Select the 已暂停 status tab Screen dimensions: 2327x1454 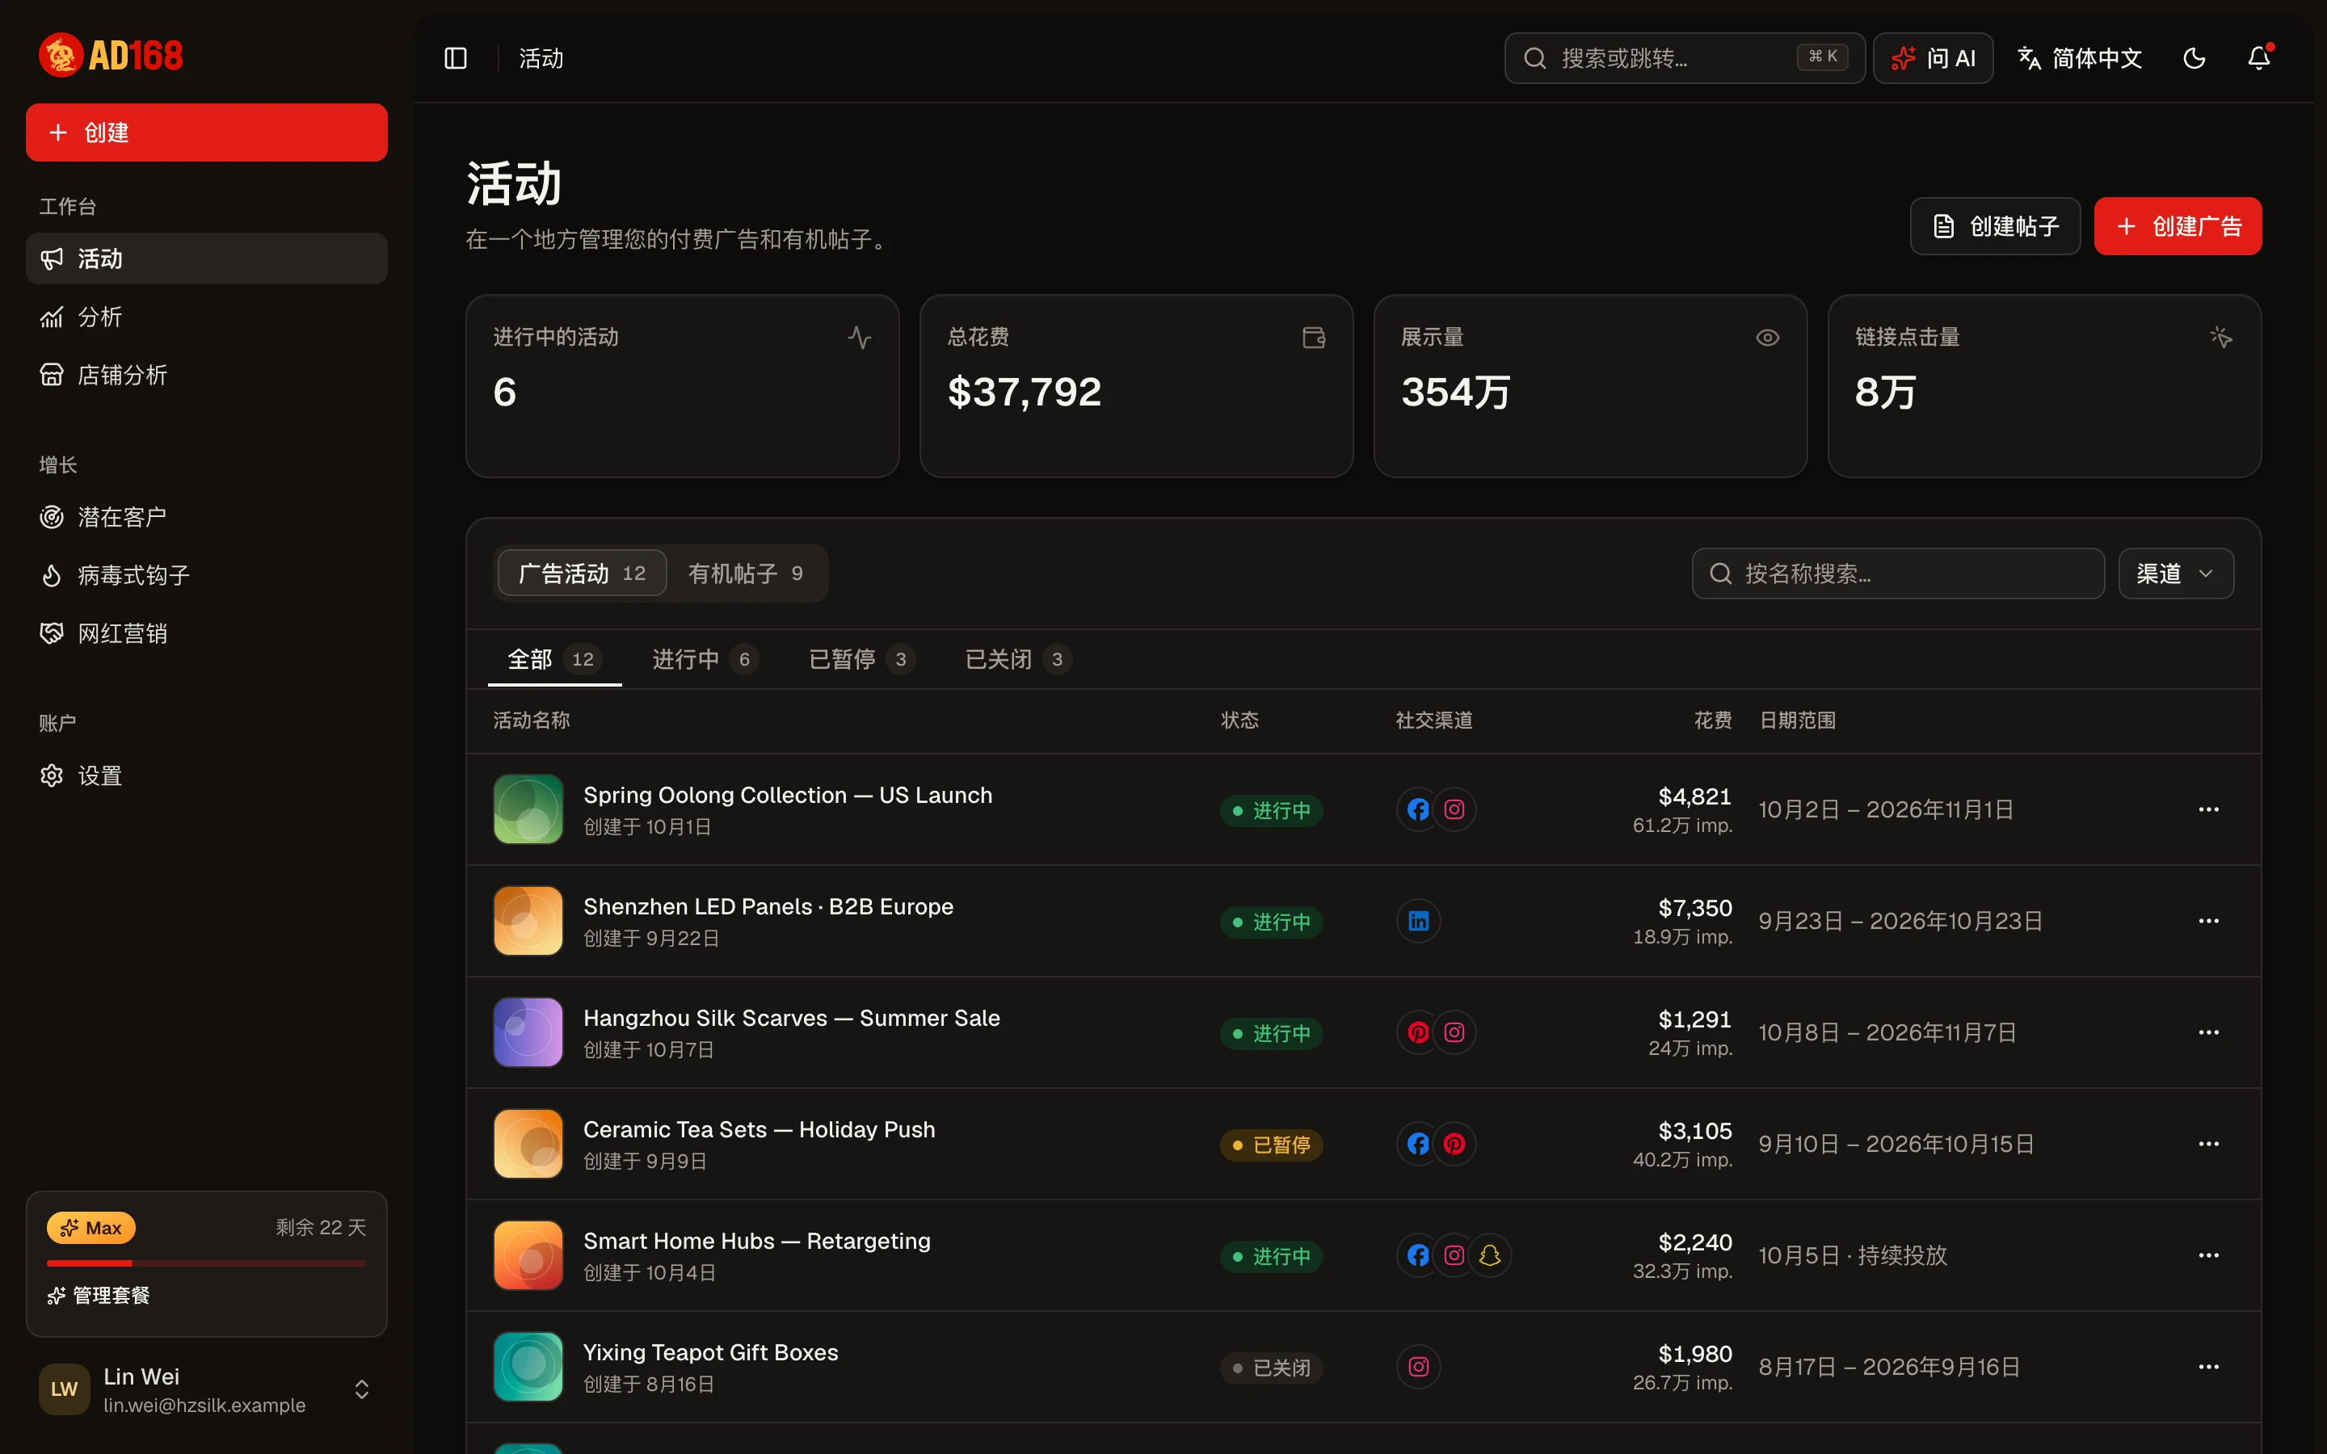pos(861,660)
